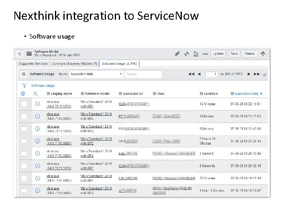Open the user link in the 25 Minutes row

pos(174,178)
